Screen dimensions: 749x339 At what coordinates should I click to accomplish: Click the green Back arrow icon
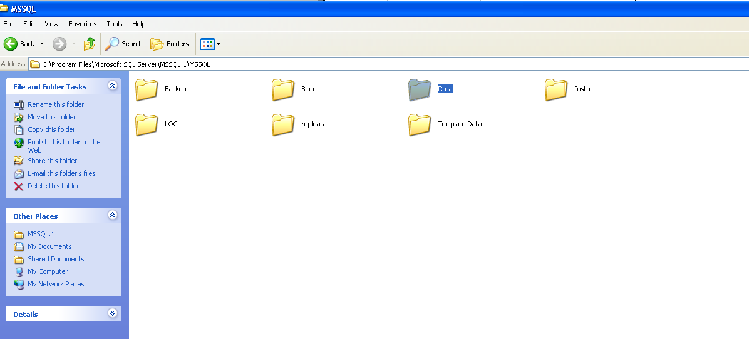[x=11, y=44]
